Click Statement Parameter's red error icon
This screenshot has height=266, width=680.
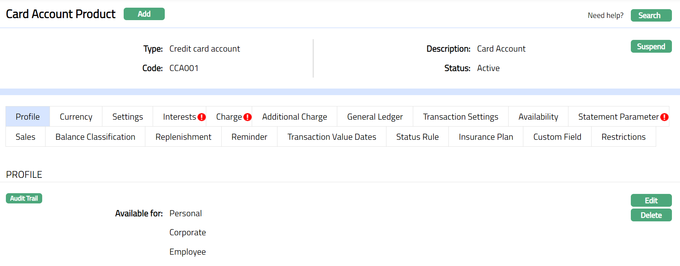[x=664, y=117]
